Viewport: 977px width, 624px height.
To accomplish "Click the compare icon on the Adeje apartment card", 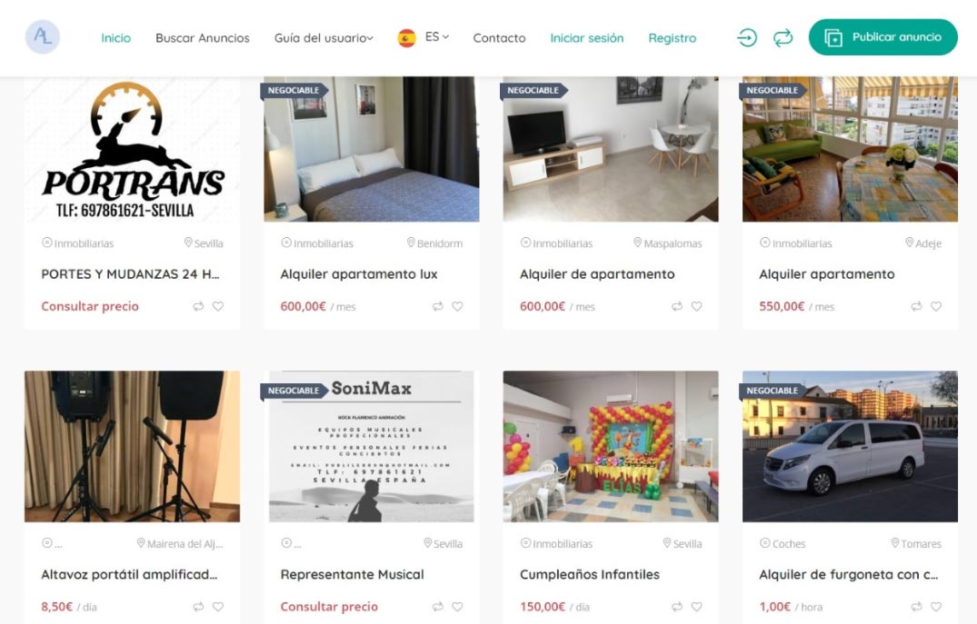I will click(x=916, y=306).
